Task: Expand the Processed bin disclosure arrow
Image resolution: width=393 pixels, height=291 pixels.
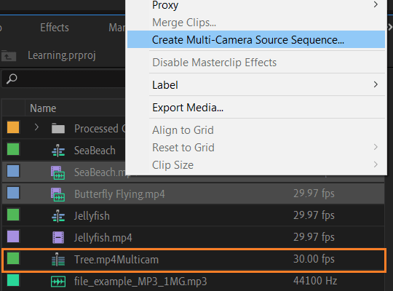Action: (x=36, y=127)
